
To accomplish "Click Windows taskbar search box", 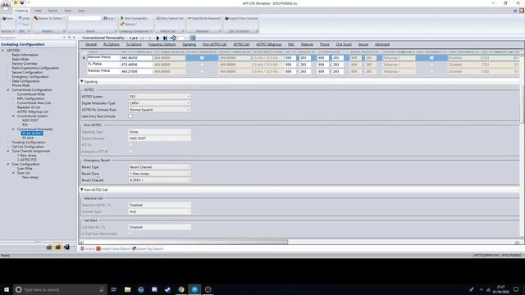I will [60, 289].
